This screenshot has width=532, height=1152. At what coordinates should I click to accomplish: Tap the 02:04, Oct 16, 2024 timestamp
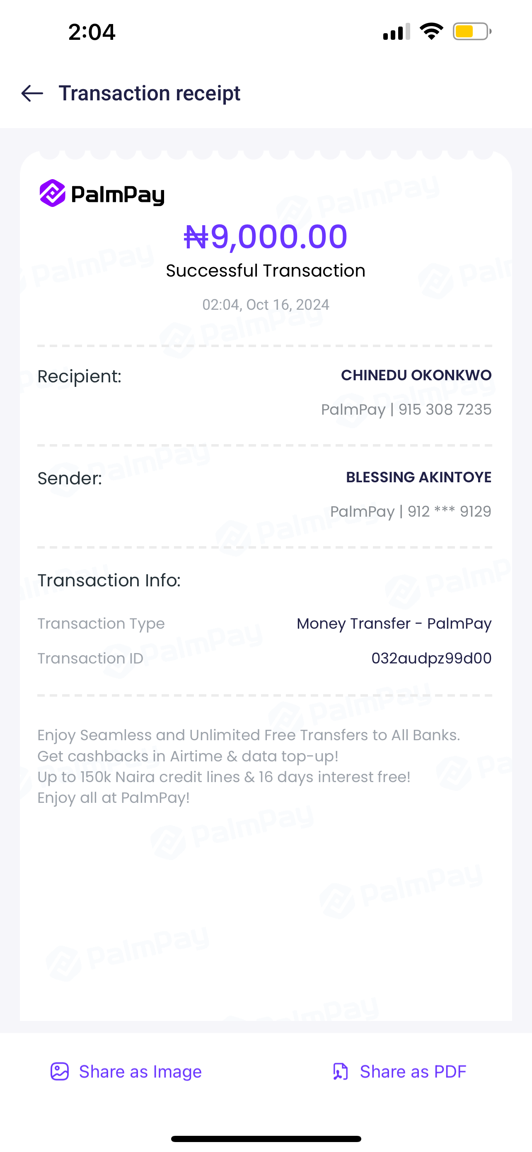click(266, 304)
